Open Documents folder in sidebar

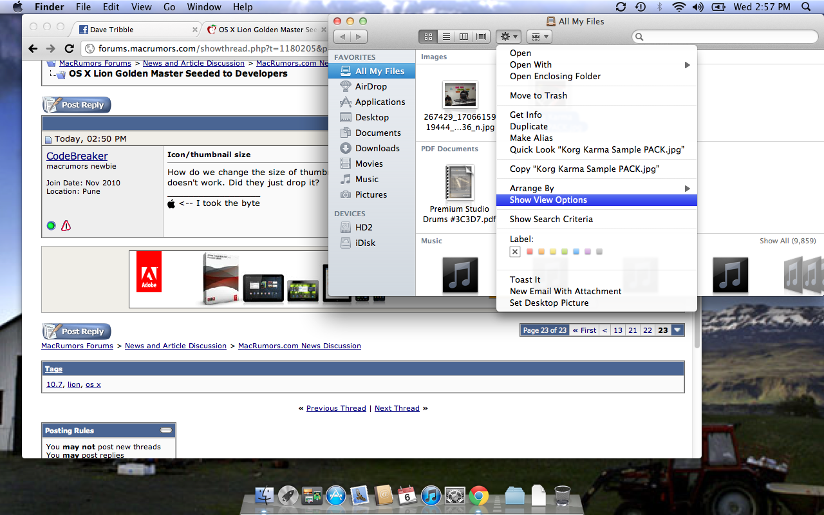371,133
